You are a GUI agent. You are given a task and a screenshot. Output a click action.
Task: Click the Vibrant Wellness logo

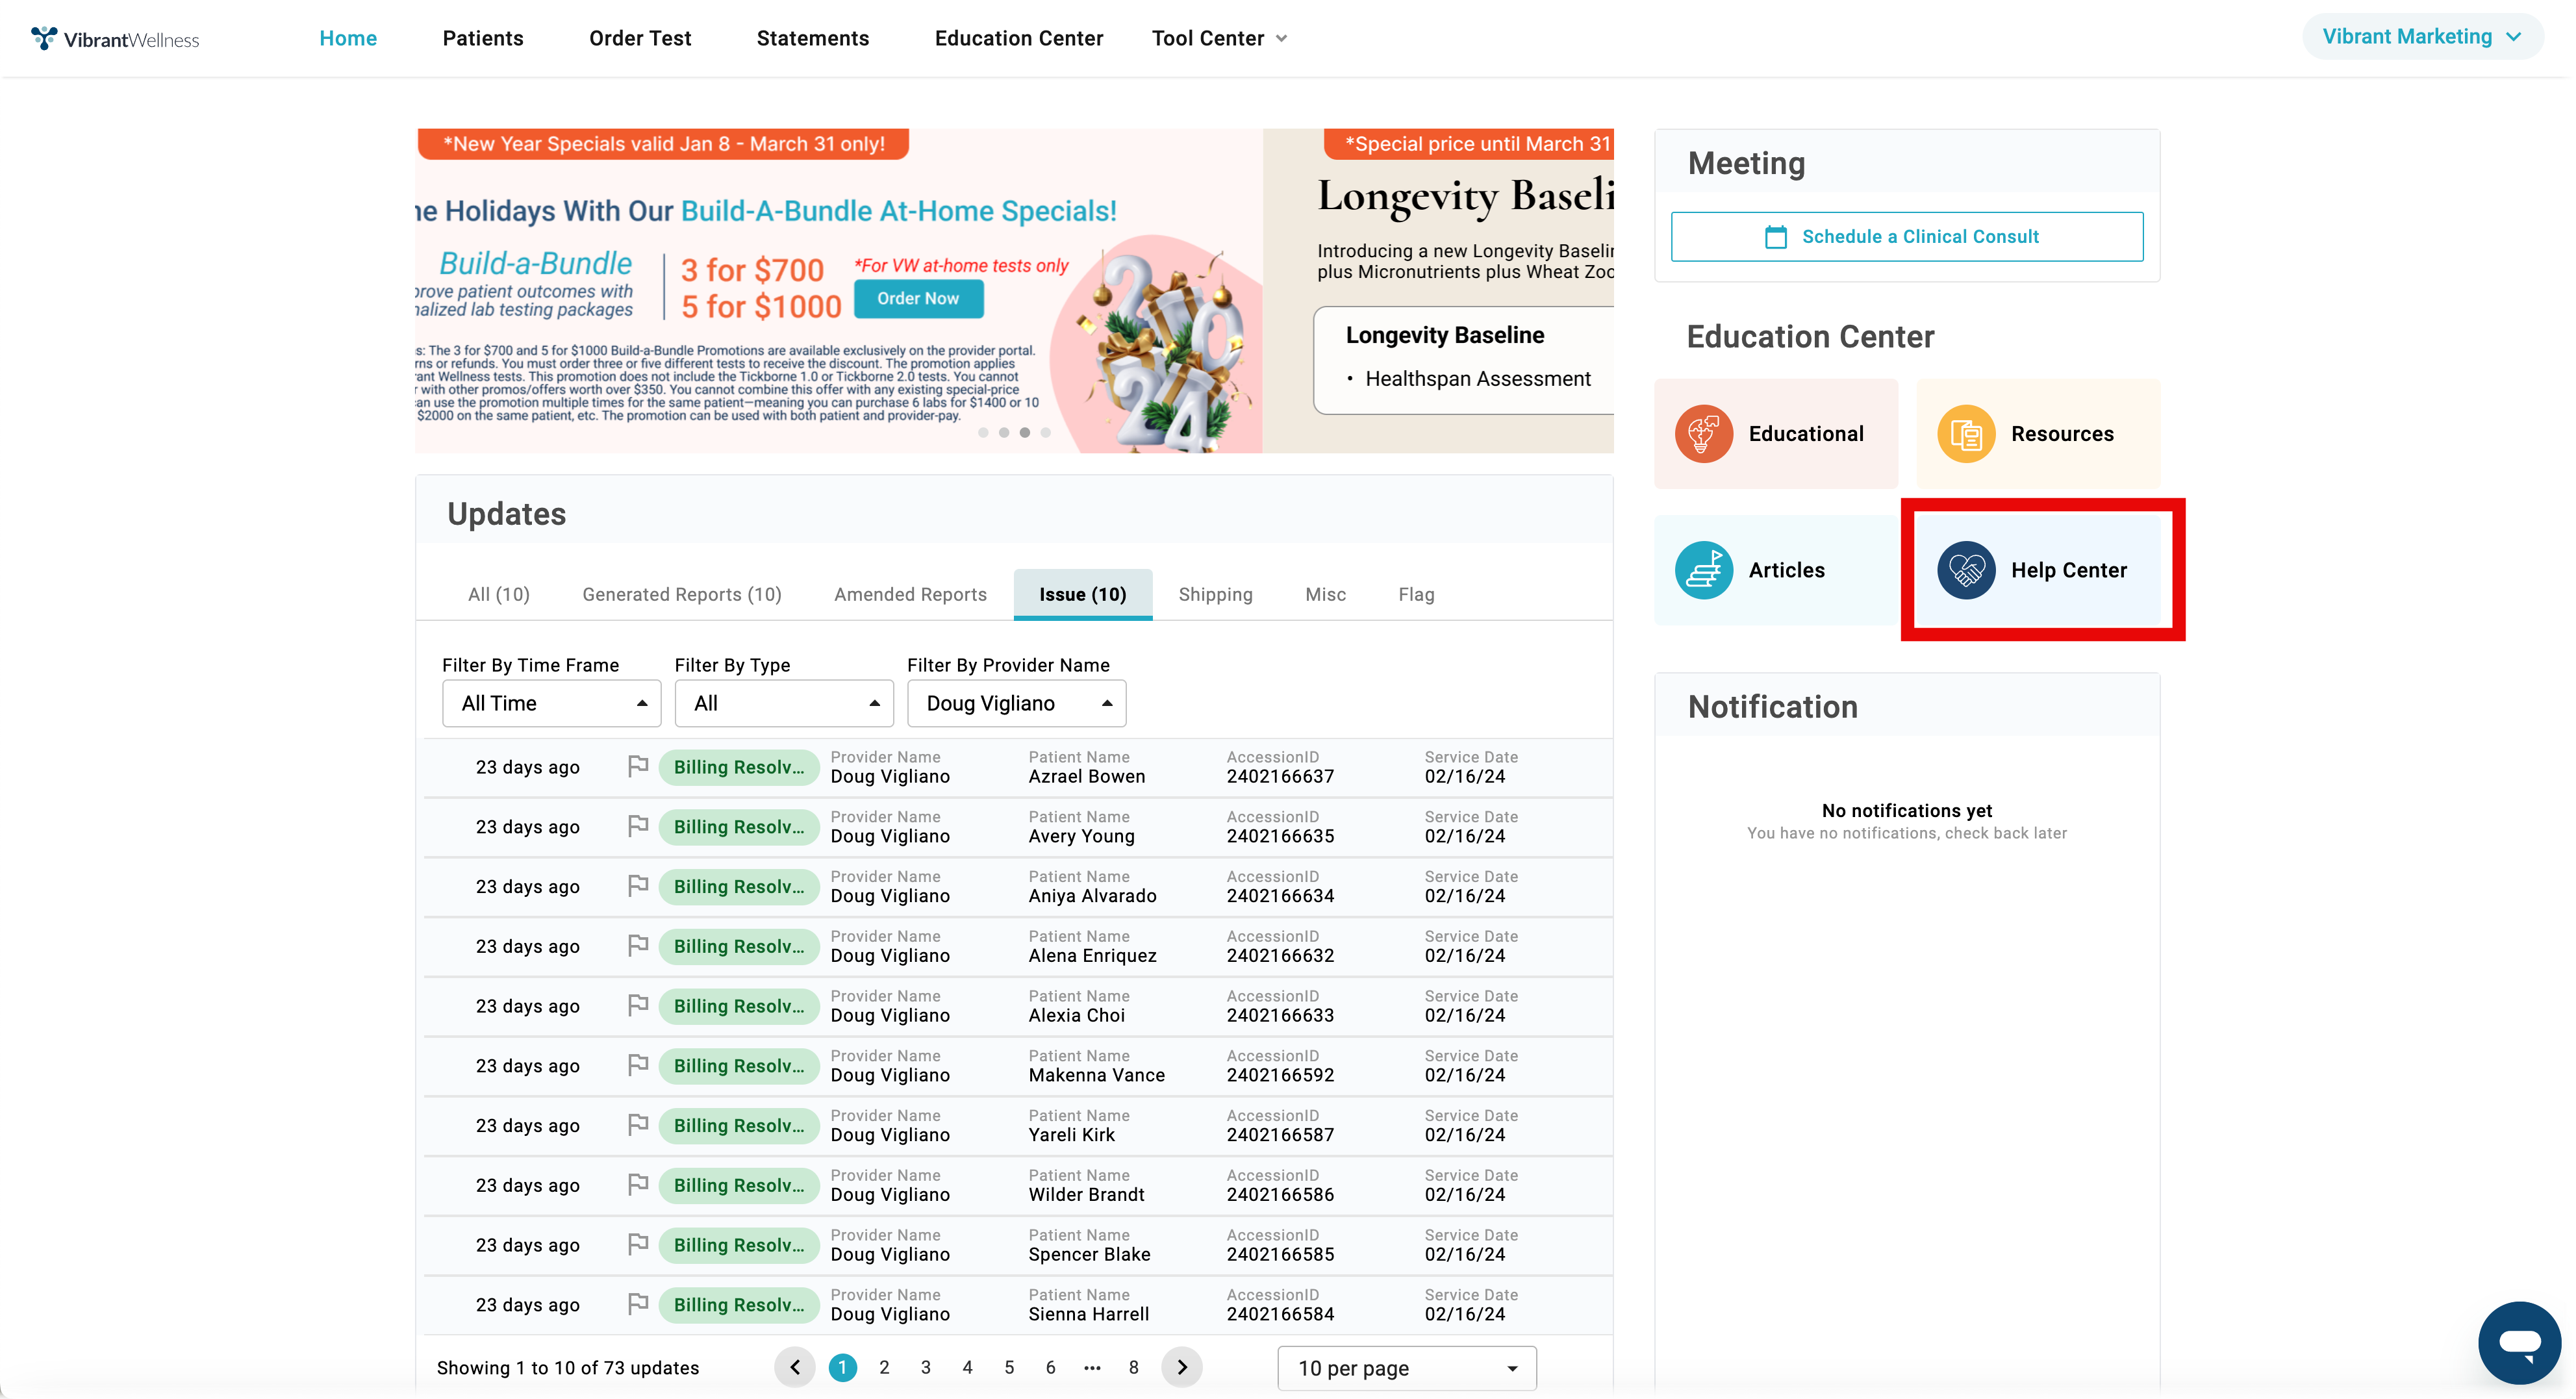pos(115,38)
